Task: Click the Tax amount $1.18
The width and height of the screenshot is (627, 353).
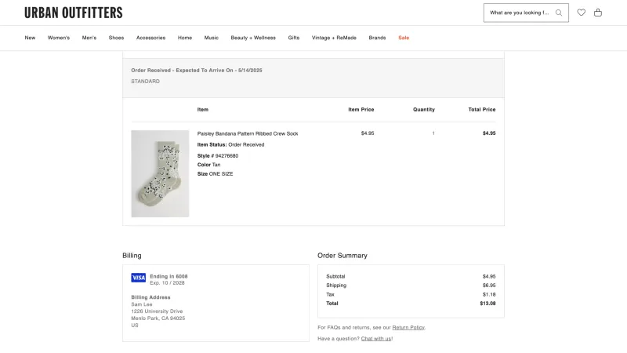Action: [489, 295]
